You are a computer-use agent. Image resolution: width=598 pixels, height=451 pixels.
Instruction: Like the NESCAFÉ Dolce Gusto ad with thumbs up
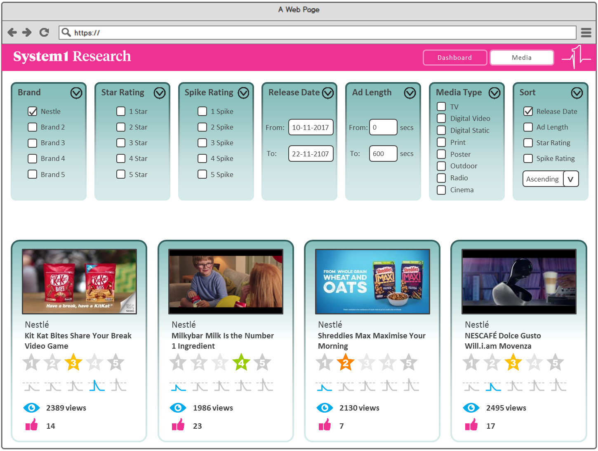coord(471,425)
